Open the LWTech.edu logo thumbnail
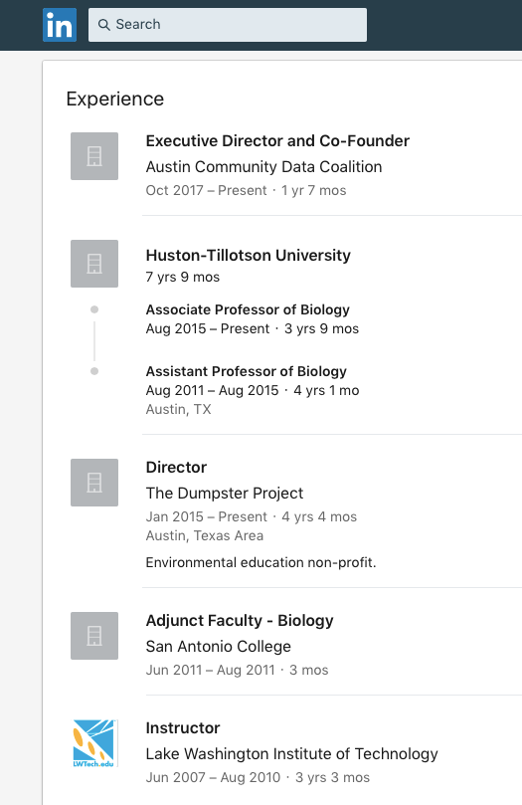Screen dimensions: 522x805 click(94, 743)
